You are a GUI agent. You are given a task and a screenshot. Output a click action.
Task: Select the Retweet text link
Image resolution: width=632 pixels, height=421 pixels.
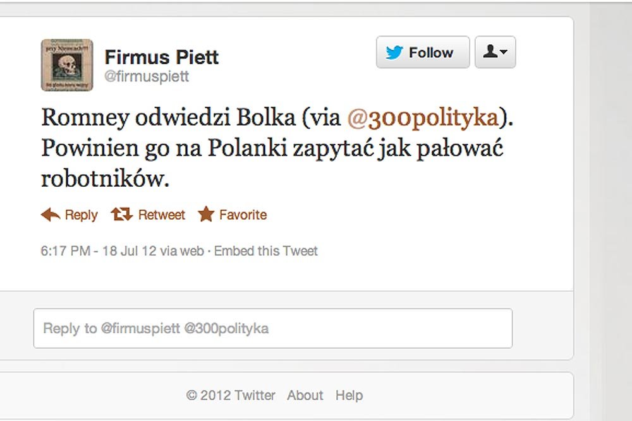(162, 215)
